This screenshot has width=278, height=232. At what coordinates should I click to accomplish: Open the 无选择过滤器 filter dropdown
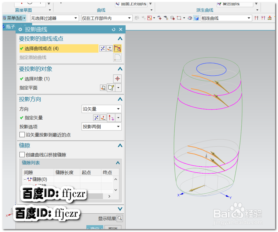click(54, 18)
